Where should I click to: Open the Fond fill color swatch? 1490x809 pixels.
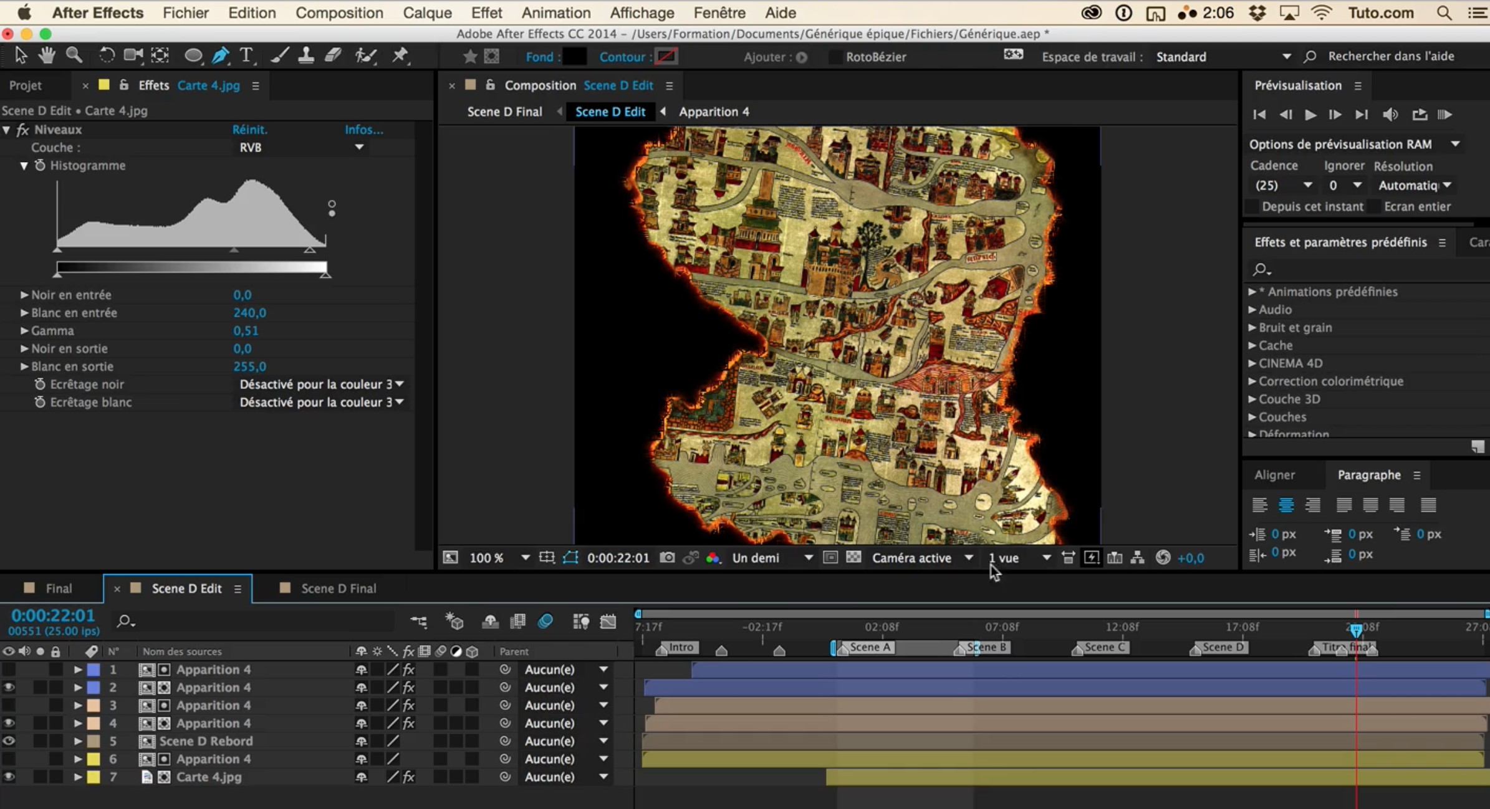coord(574,57)
